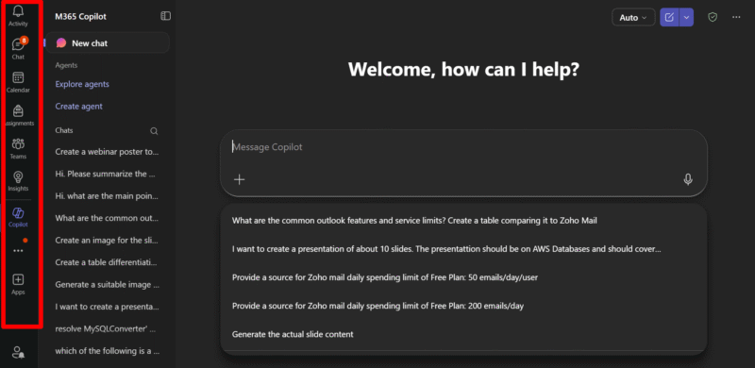This screenshot has height=368, width=755.
Task: Open chat 'Hi. what are the main poin...'
Action: point(107,196)
